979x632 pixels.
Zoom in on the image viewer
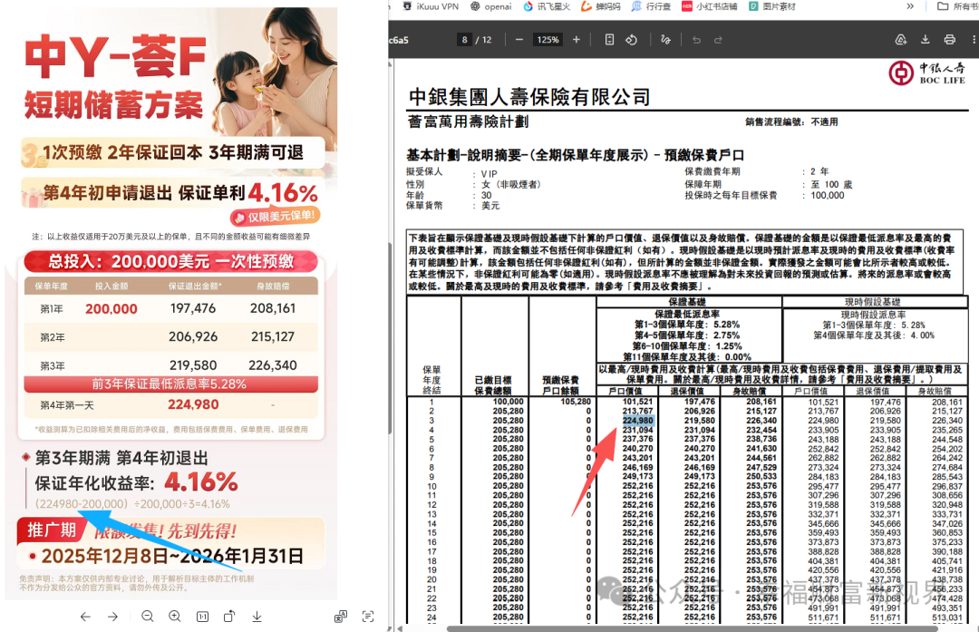175,617
